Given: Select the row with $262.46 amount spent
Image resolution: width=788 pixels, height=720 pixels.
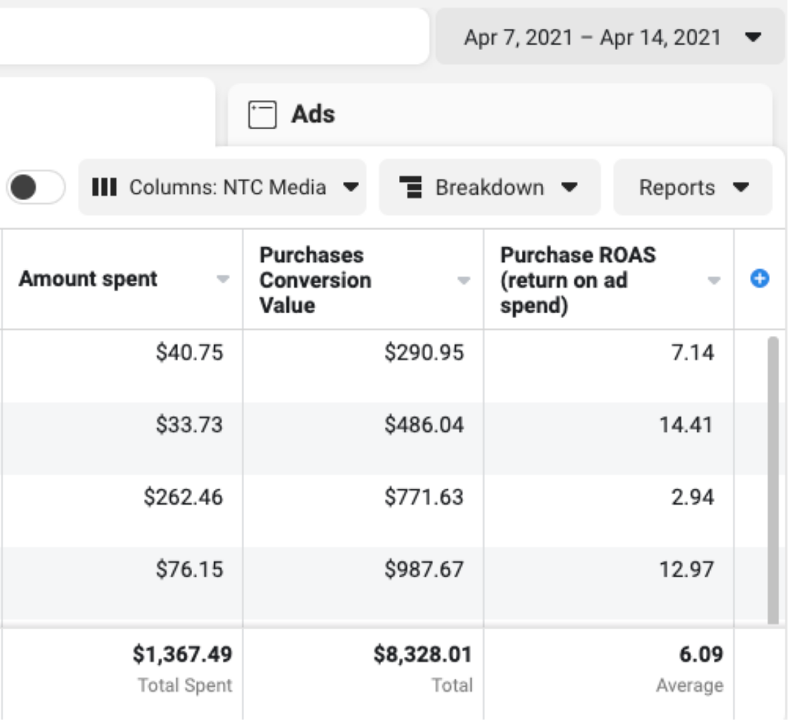Looking at the screenshot, I should [x=183, y=497].
